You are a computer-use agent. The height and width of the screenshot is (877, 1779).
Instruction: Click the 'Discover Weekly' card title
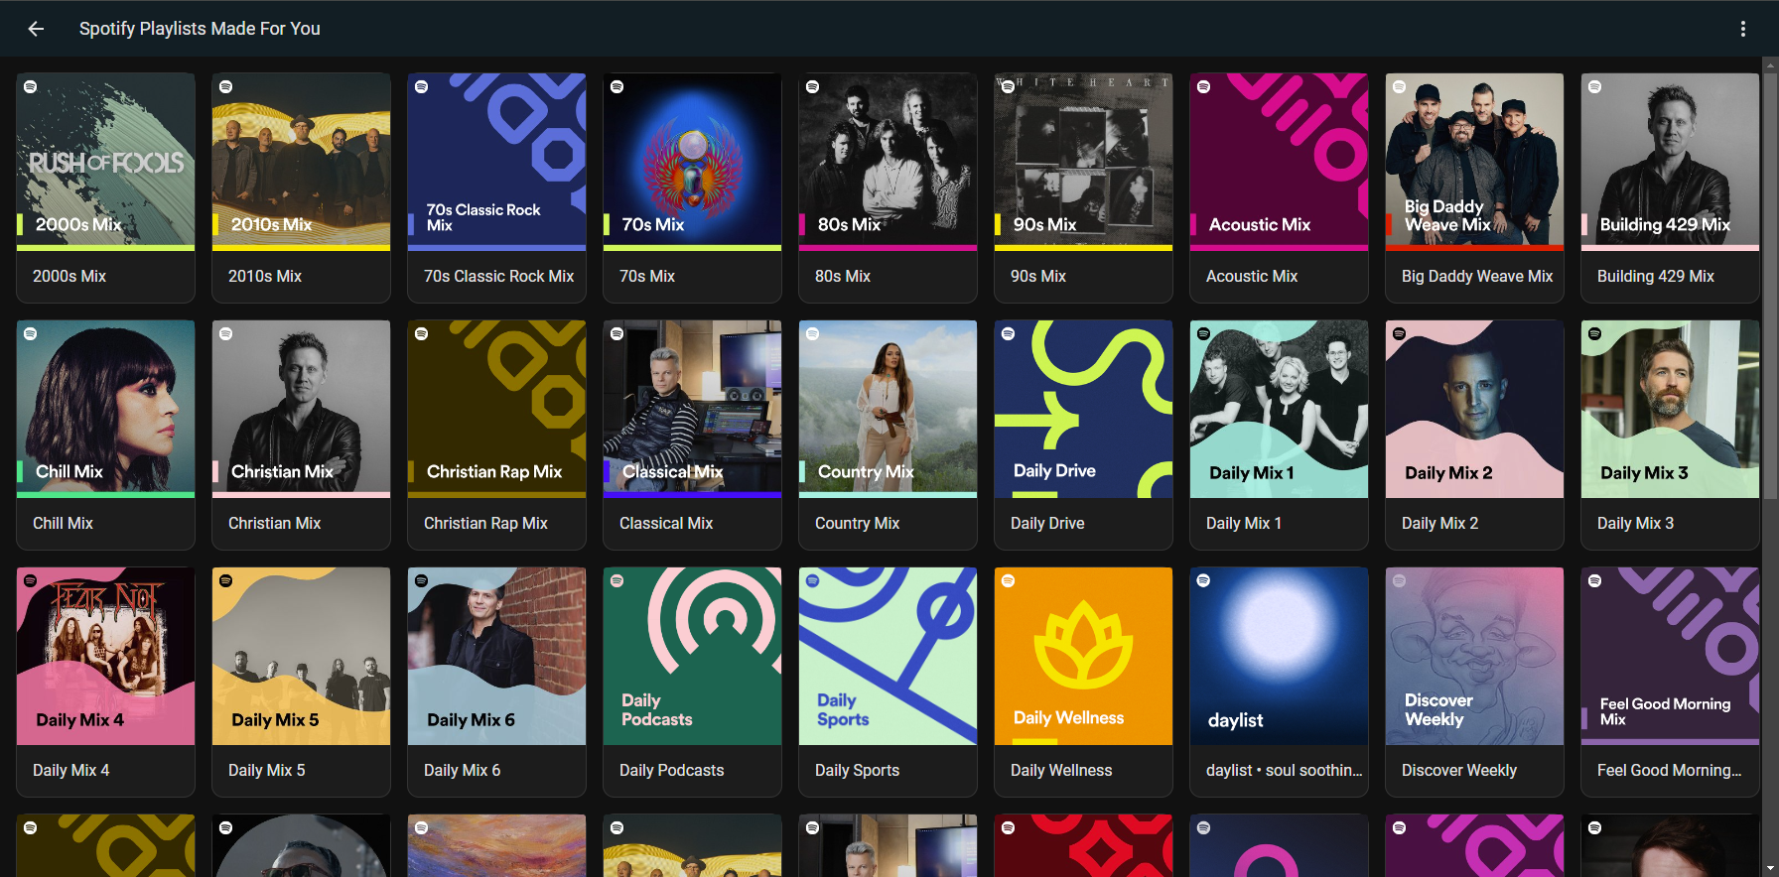tap(1459, 770)
